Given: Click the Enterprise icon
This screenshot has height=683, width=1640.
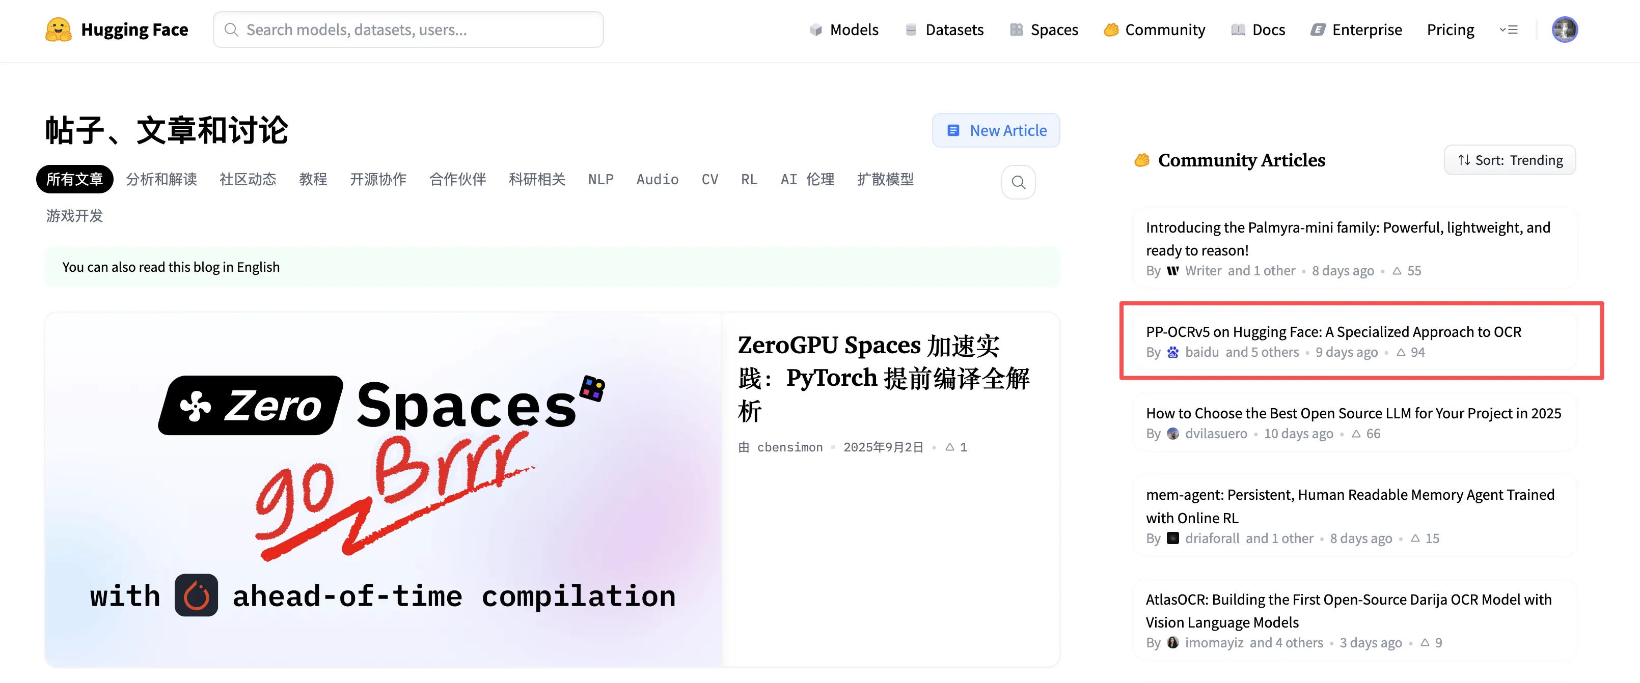Looking at the screenshot, I should coord(1317,29).
